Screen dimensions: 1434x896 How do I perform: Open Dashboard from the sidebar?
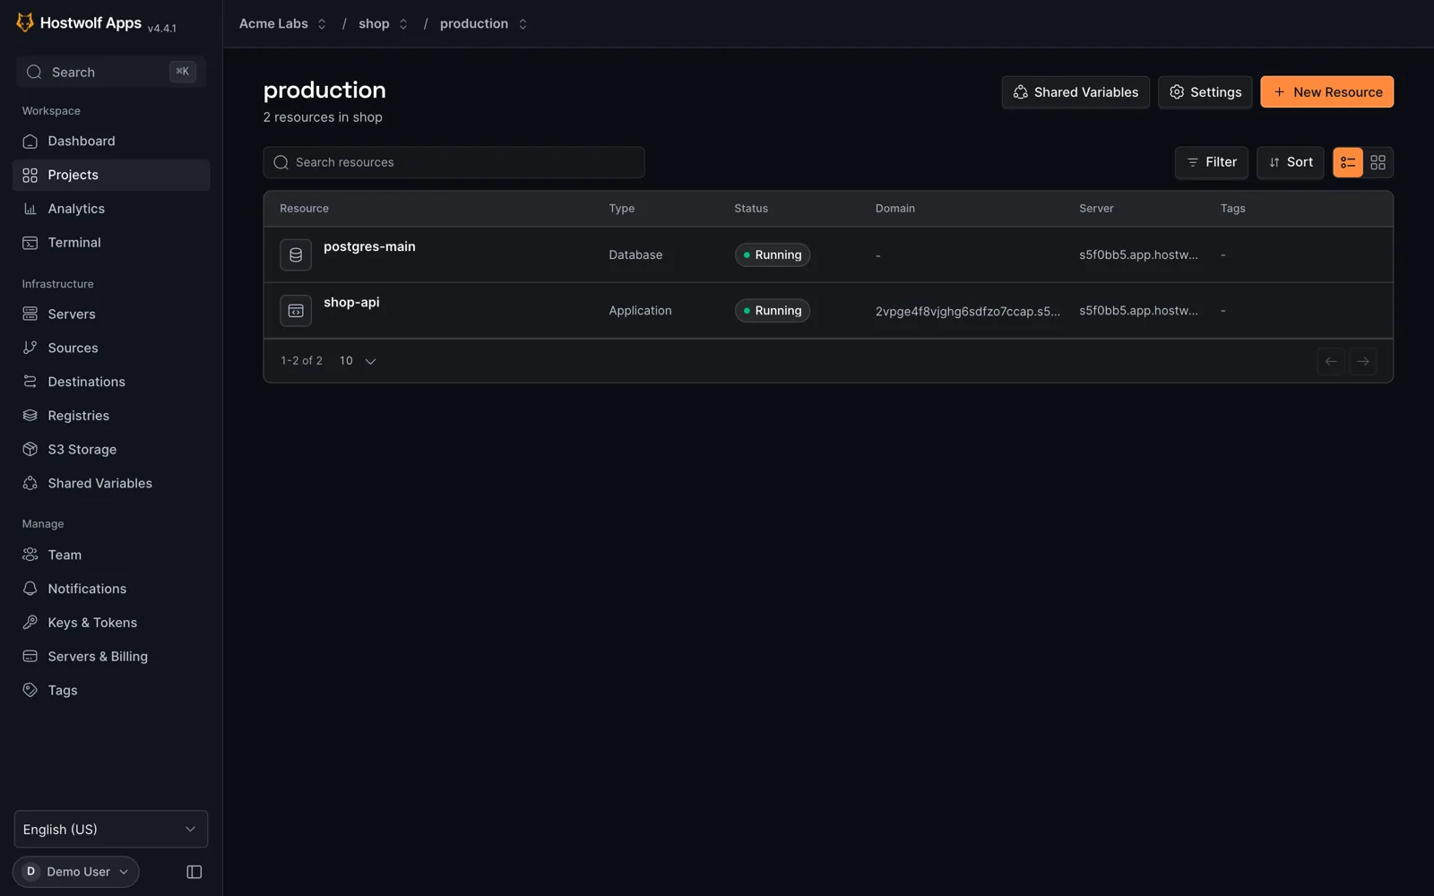(111, 142)
